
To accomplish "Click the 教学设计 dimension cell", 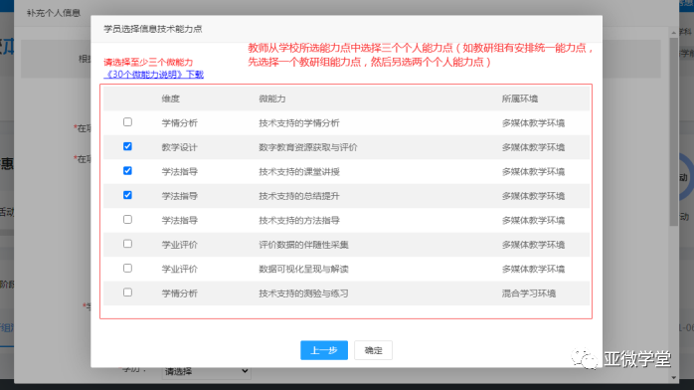I will pos(179,147).
